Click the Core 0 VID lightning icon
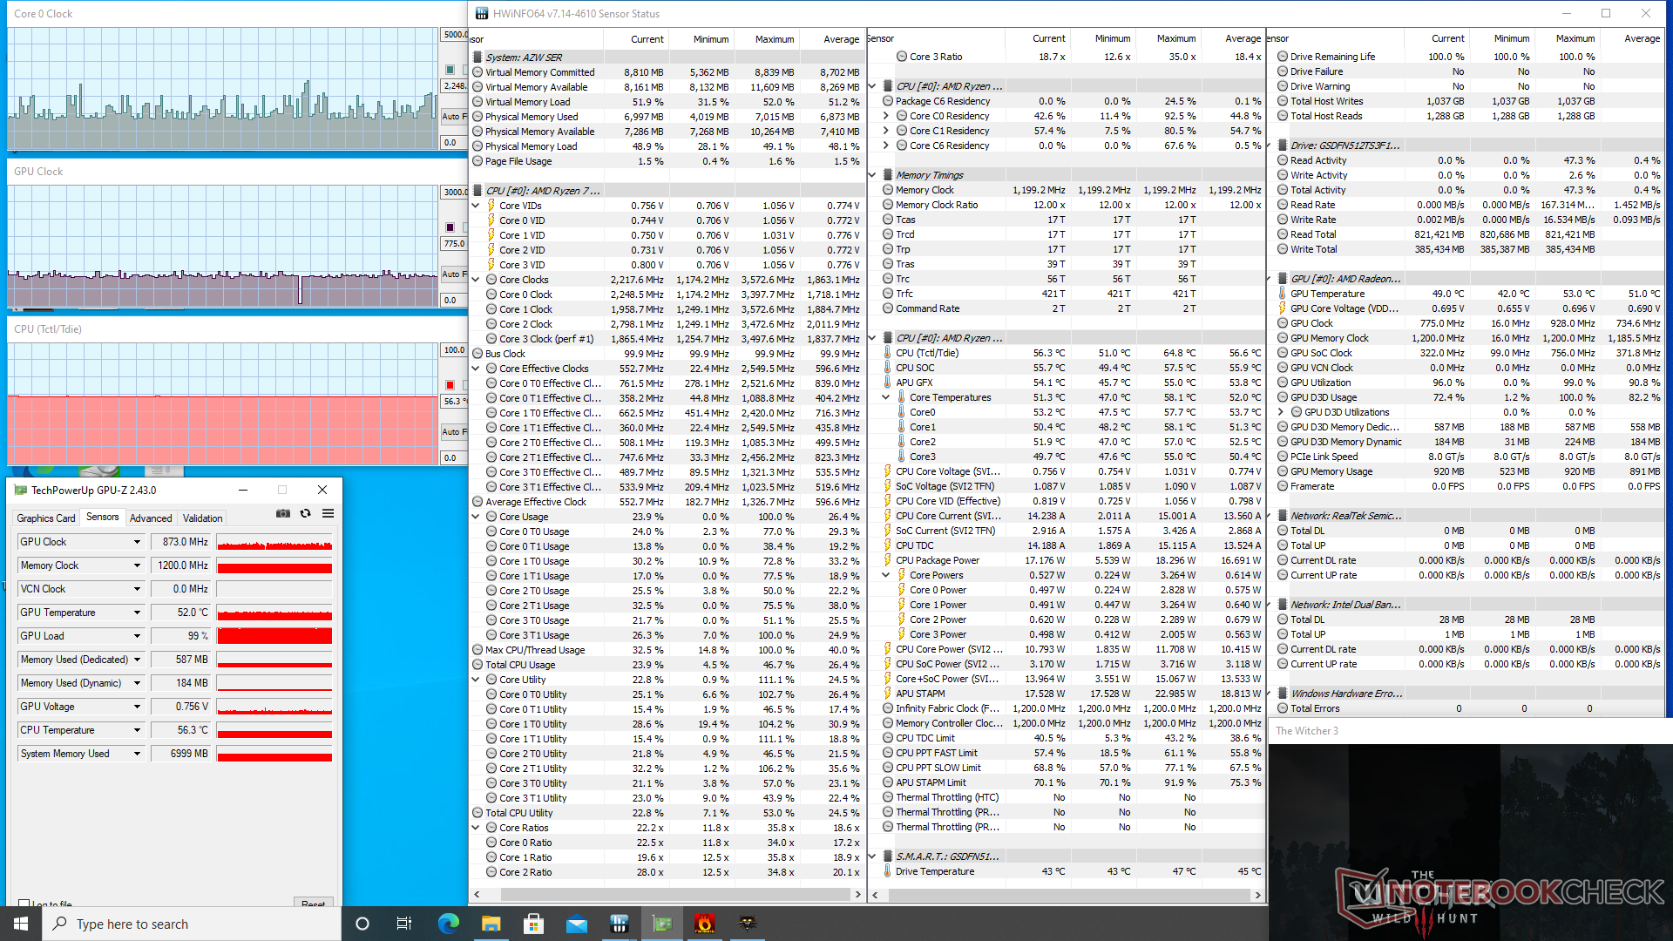 491,220
